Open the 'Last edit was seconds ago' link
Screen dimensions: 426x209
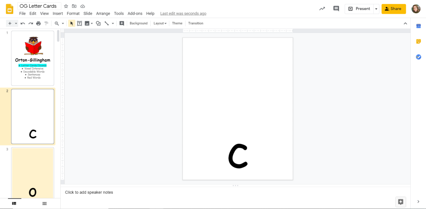(x=183, y=13)
